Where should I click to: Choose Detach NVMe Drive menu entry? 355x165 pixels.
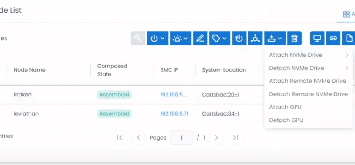point(309,68)
